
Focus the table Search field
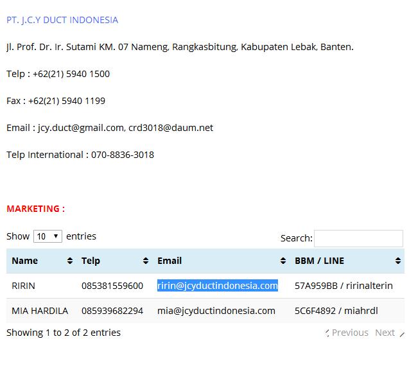(358, 238)
